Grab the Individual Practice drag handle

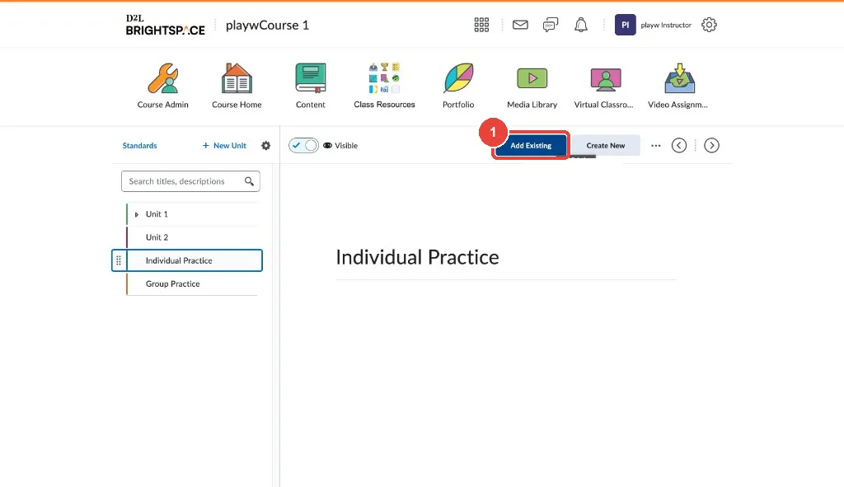click(x=119, y=260)
